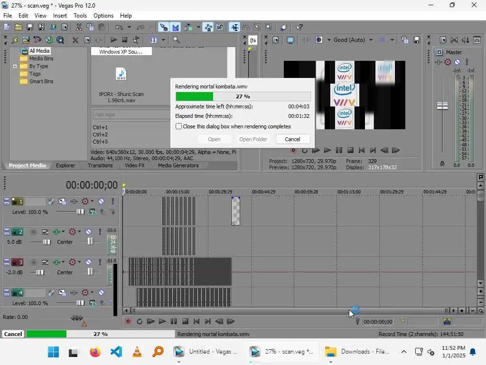
Task: Adjust track 2 volume slider at 5.0 dB
Action: [47, 242]
